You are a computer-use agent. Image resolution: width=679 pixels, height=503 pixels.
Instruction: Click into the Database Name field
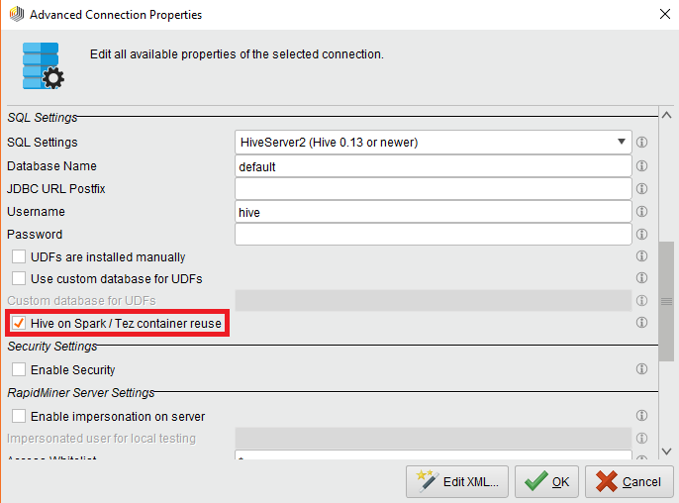pos(433,166)
